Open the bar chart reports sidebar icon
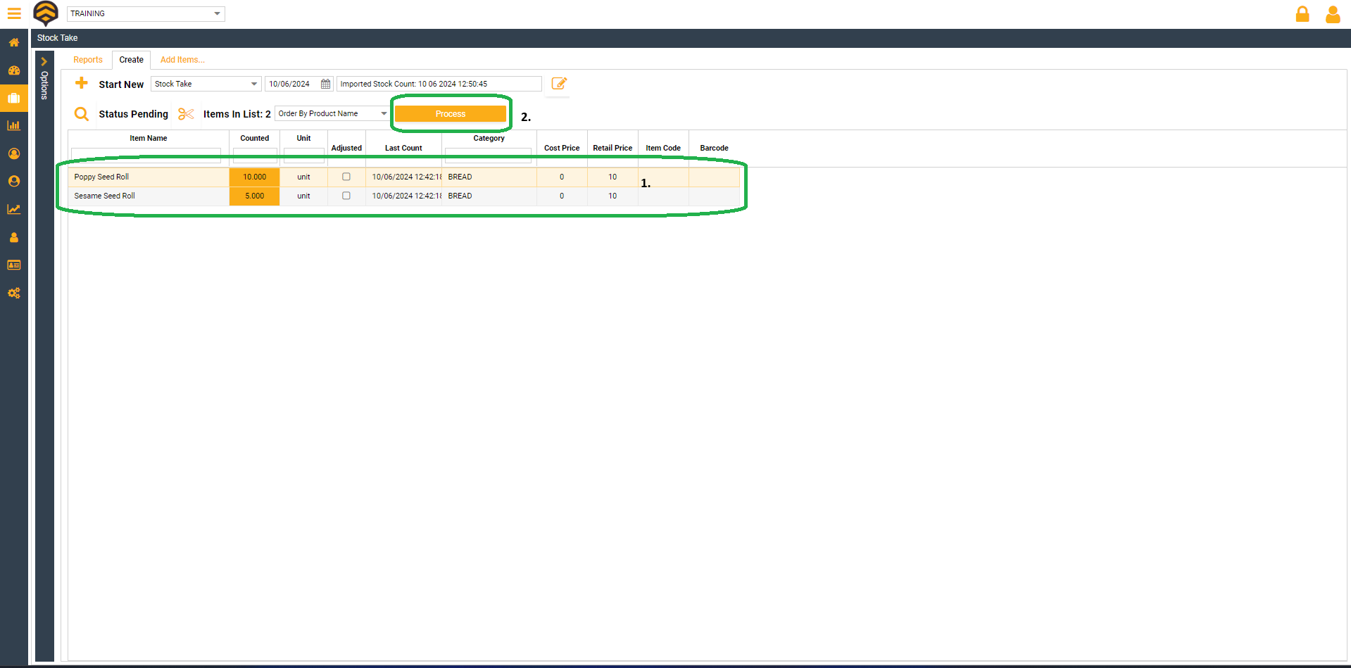 click(14, 125)
